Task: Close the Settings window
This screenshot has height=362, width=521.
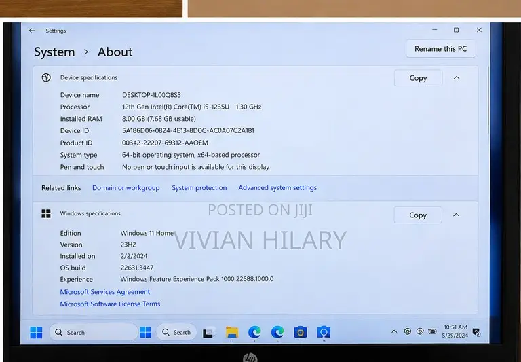Action: point(479,30)
